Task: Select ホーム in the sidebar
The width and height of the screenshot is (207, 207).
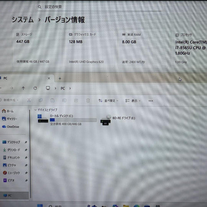Action: click(7, 111)
